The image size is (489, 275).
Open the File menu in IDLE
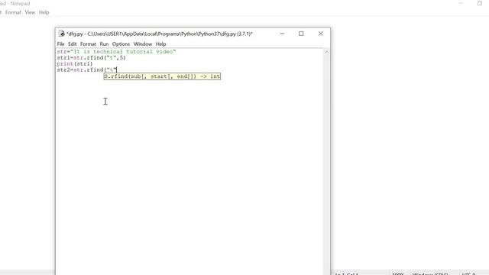pyautogui.click(x=60, y=44)
